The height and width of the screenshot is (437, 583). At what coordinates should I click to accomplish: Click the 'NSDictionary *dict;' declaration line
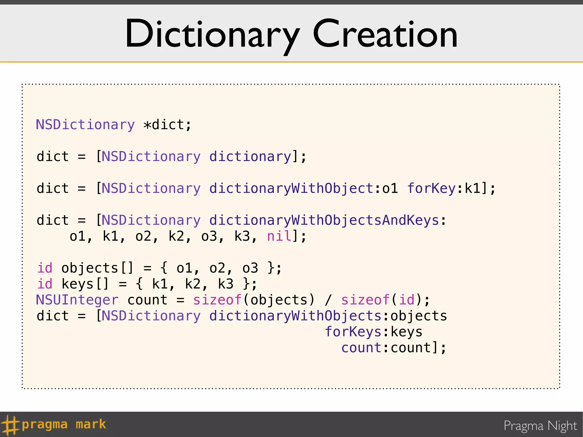point(114,125)
